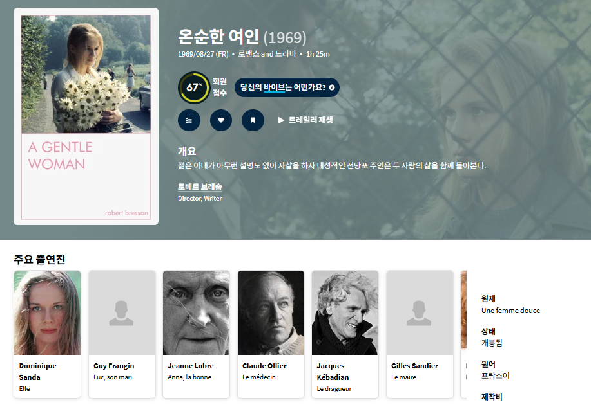This screenshot has width=591, height=407.
Task: Open director 로베르 브레송 profile link
Action: 200,186
